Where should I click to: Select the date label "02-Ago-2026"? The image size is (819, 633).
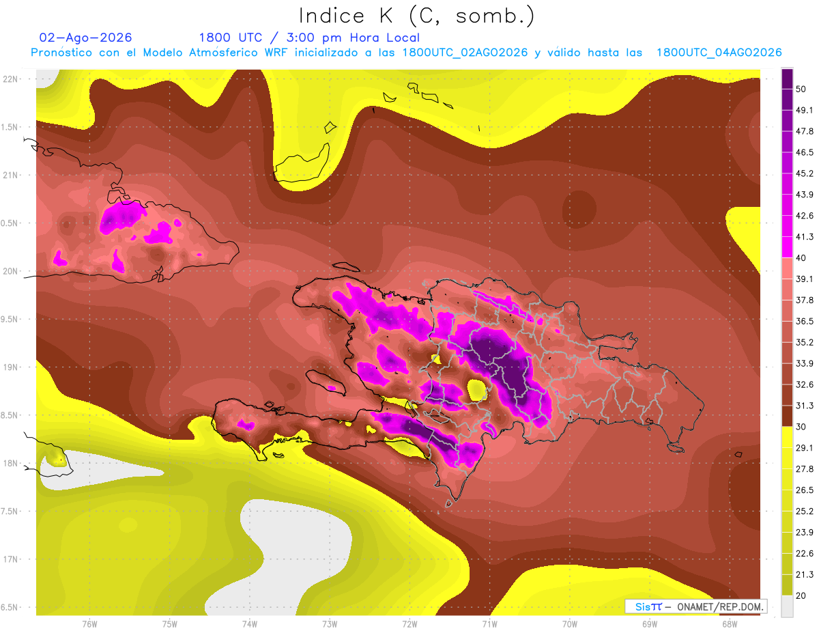(x=86, y=38)
